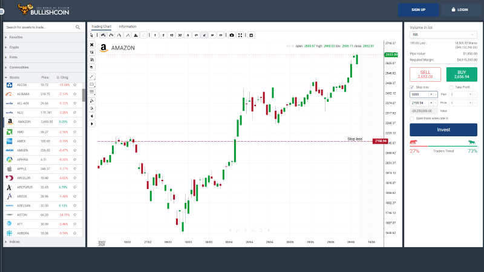Click the stop loss pips field showing 5000
The height and width of the screenshot is (272, 484).
pos(419,95)
